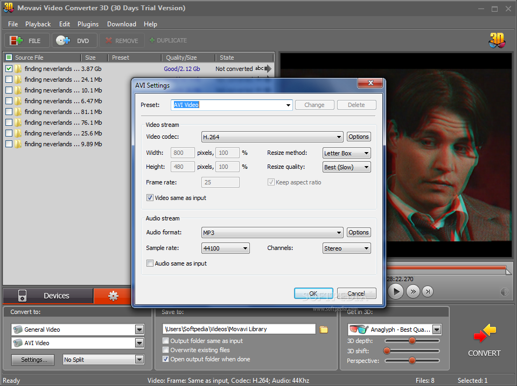
Task: Click the 3D glasses logo icon
Action: 497,40
